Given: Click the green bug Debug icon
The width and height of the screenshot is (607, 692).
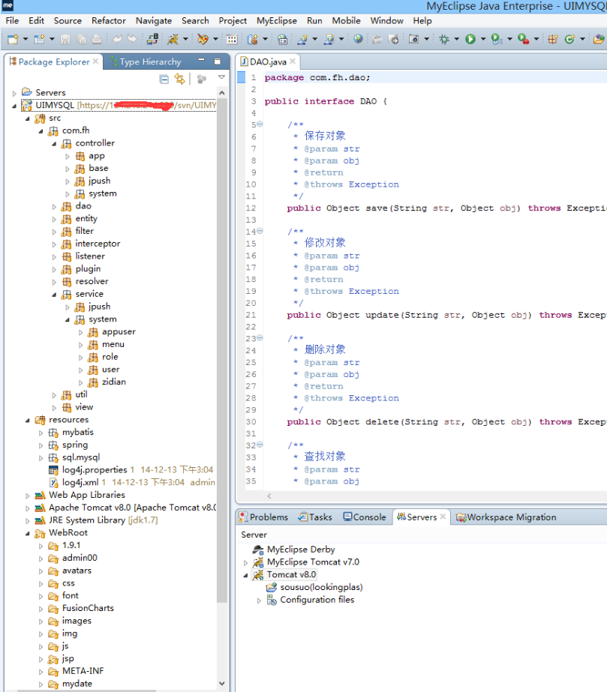Looking at the screenshot, I should coord(444,39).
